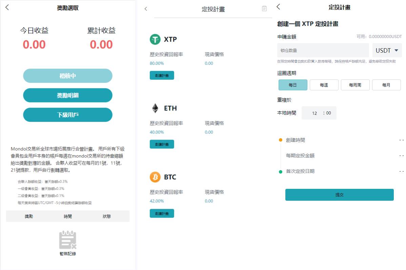This screenshot has height=270, width=406.
Task: Open the USDT currency dropdown
Action: [x=387, y=50]
